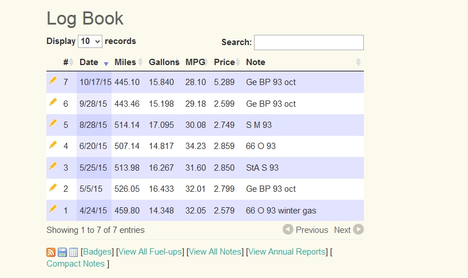Screen dimensions: 468x278
Task: Select date cell 4/24/15
Action: [x=93, y=211]
